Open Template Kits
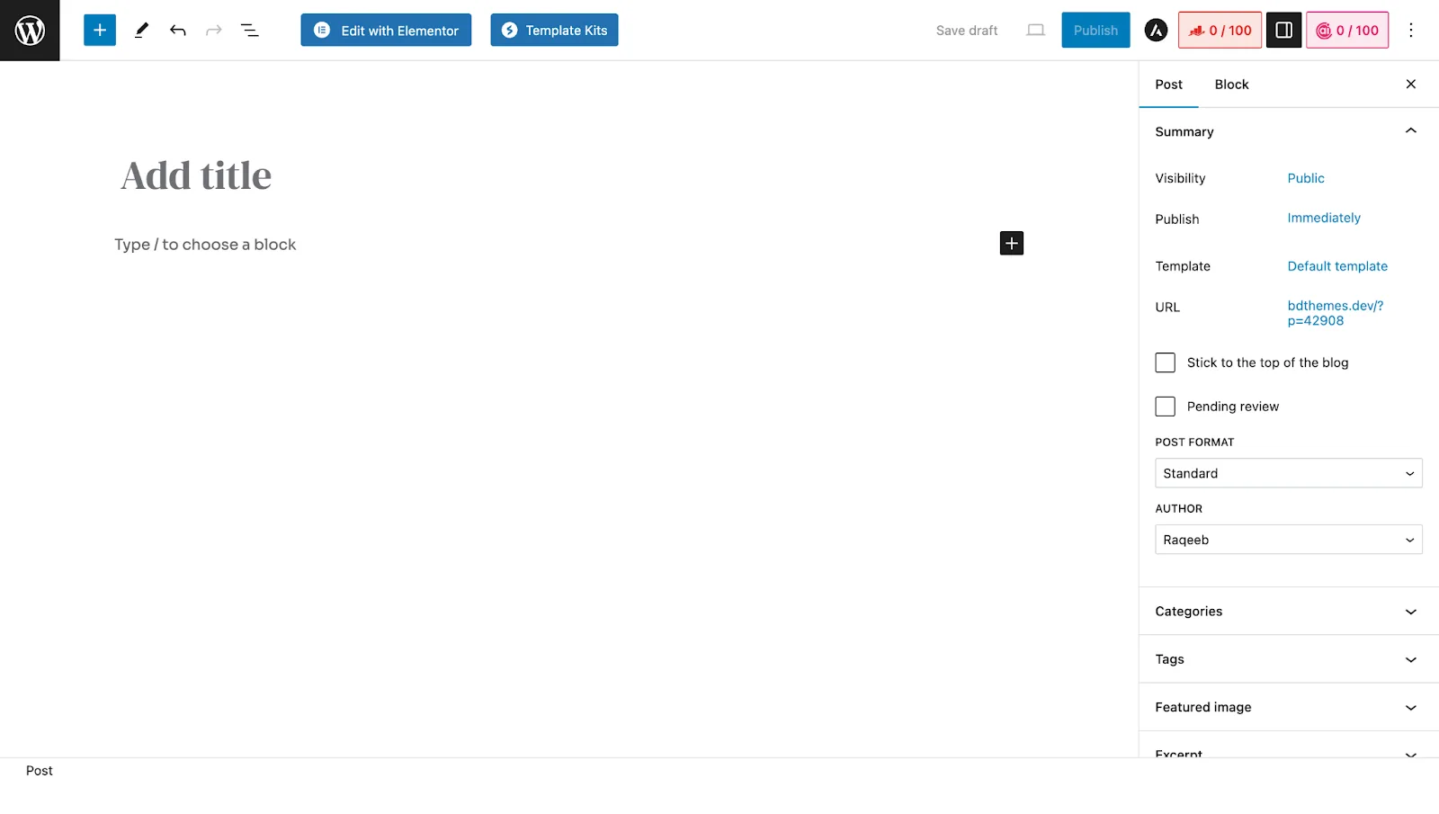 pos(554,31)
